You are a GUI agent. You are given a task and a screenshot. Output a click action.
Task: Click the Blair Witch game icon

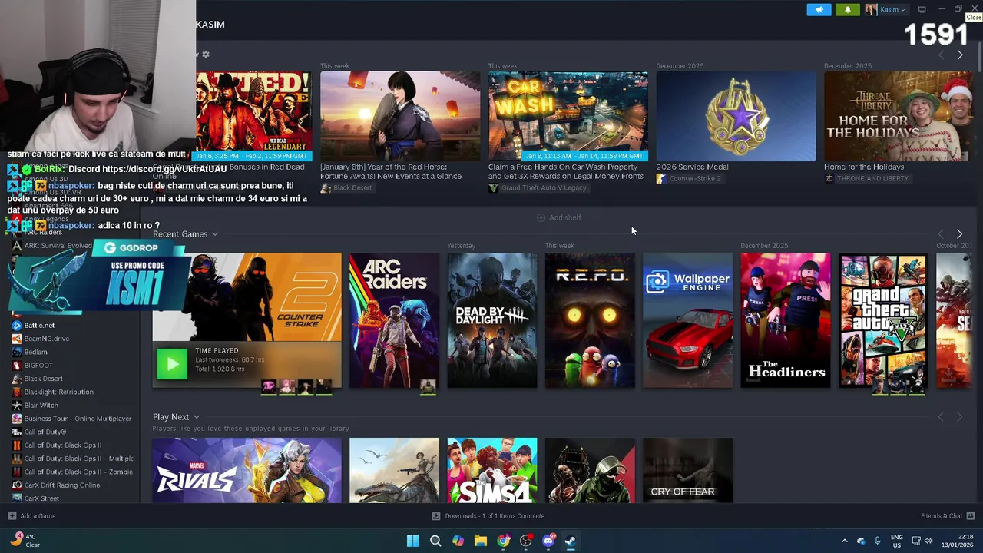[x=17, y=406]
